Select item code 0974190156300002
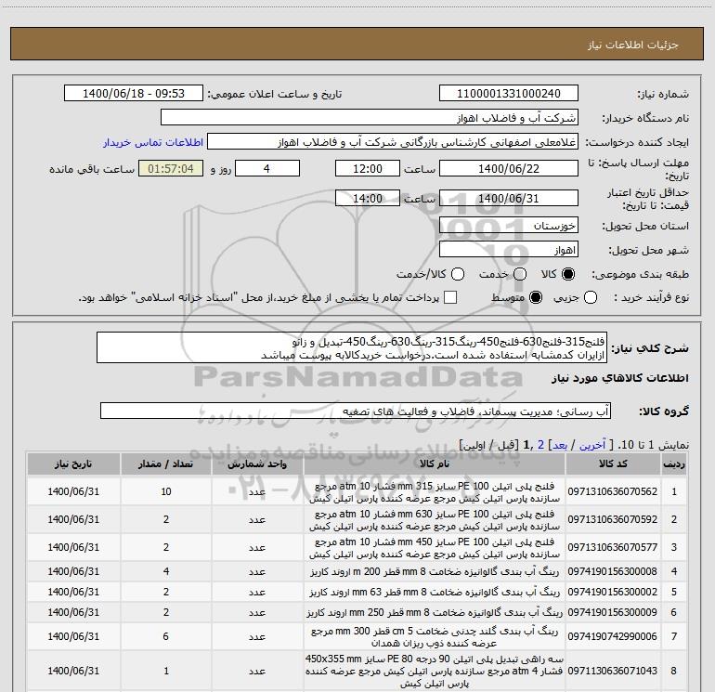The image size is (715, 692). click(613, 592)
